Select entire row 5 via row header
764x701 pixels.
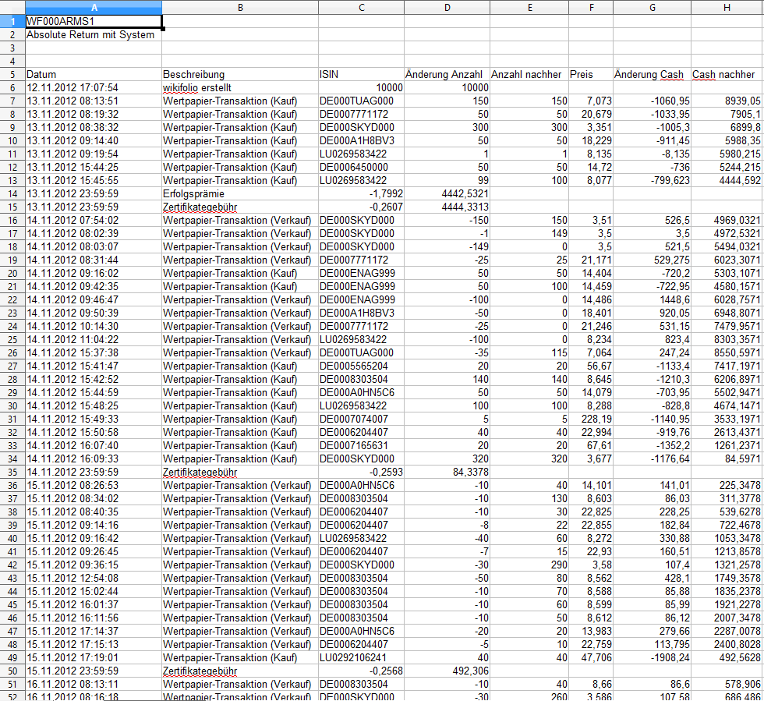[12, 75]
